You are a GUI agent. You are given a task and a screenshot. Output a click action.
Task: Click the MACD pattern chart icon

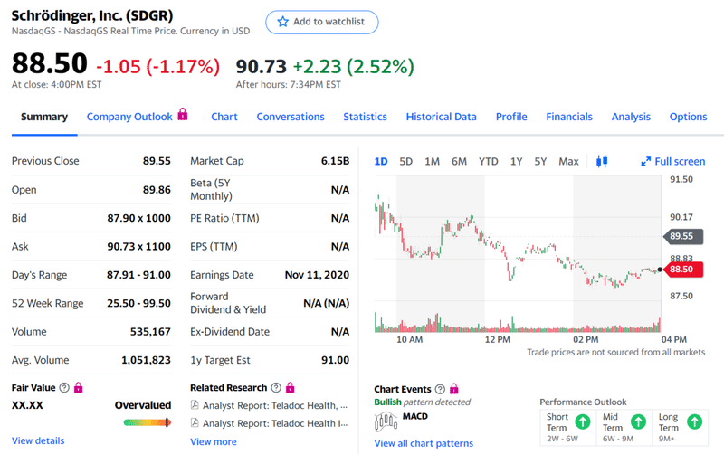386,419
